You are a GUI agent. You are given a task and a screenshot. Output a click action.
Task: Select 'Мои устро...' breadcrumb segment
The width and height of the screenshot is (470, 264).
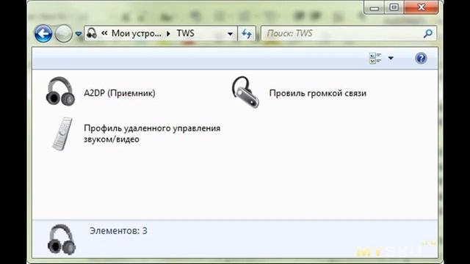(x=137, y=33)
